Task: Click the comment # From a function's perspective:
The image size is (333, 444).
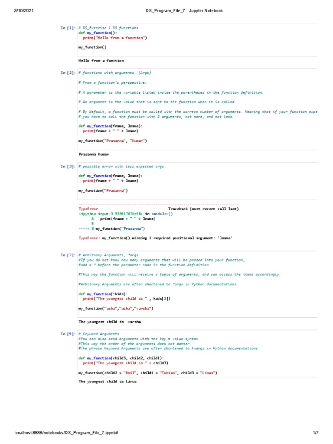Action: pos(112,83)
